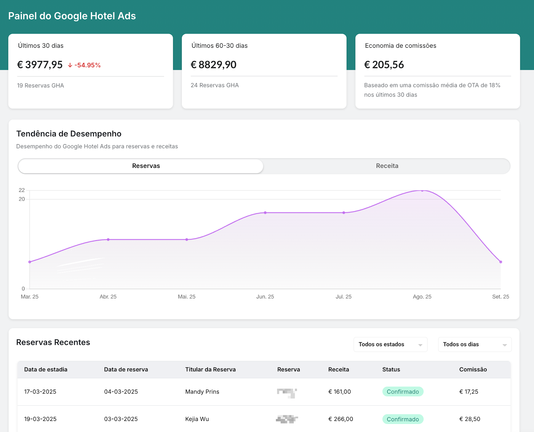Click the Jul. 25 chart data point
The width and height of the screenshot is (534, 432).
pos(344,213)
